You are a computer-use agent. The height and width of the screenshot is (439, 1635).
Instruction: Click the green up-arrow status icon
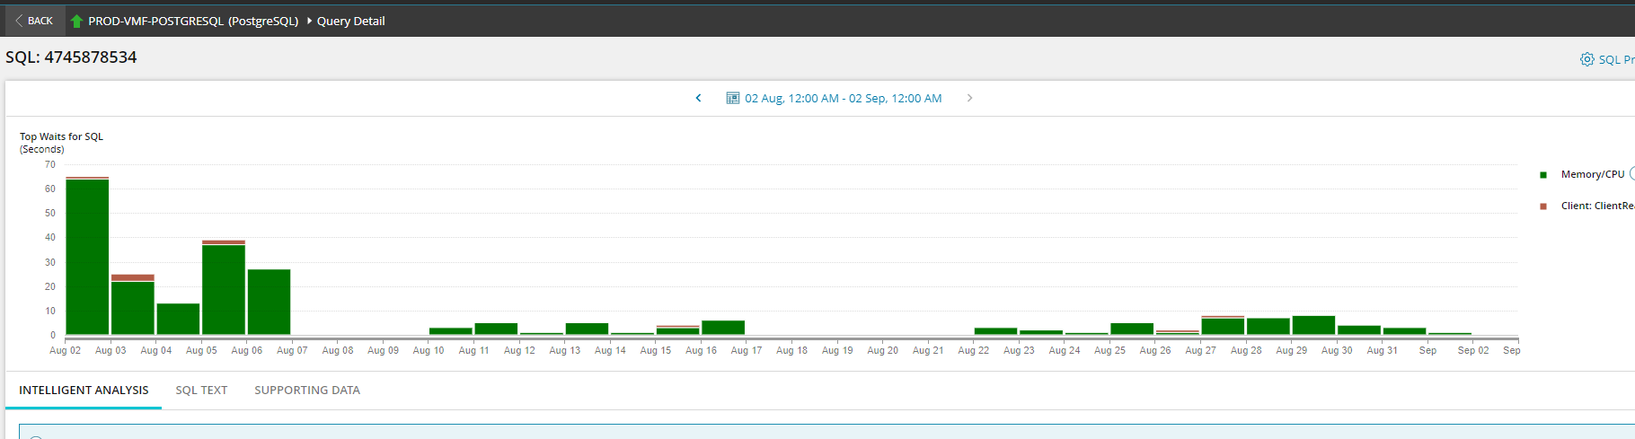coord(76,21)
